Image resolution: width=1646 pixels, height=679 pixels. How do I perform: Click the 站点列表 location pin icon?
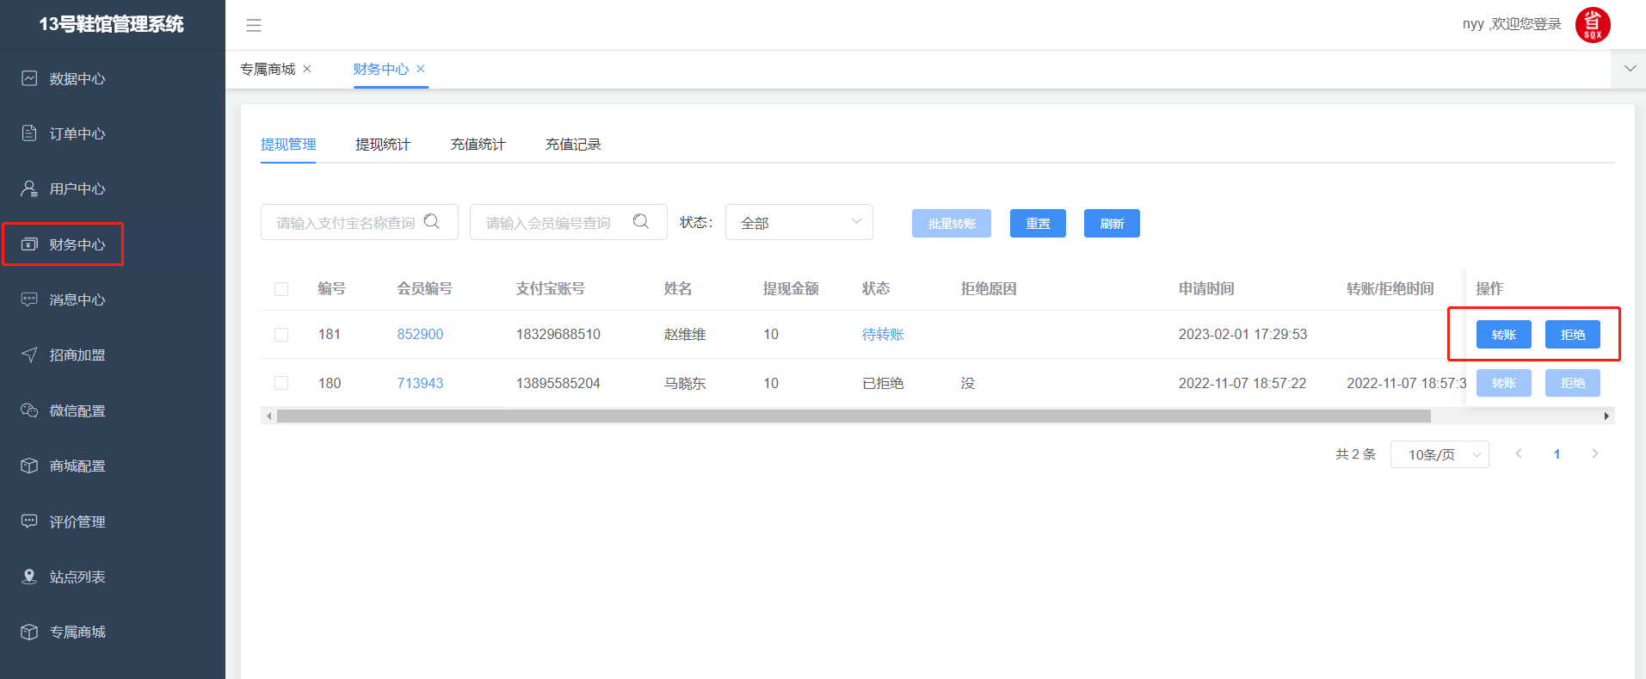click(x=29, y=577)
